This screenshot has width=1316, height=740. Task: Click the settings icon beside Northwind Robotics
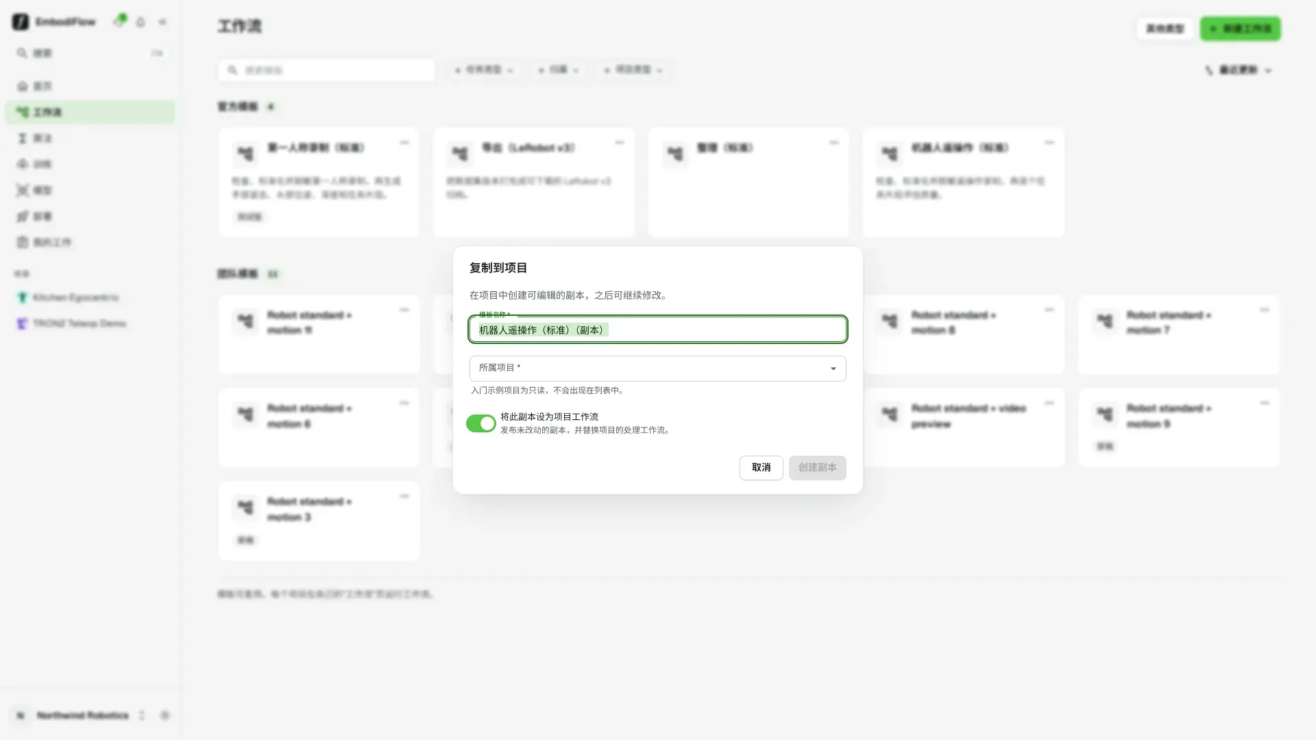164,715
